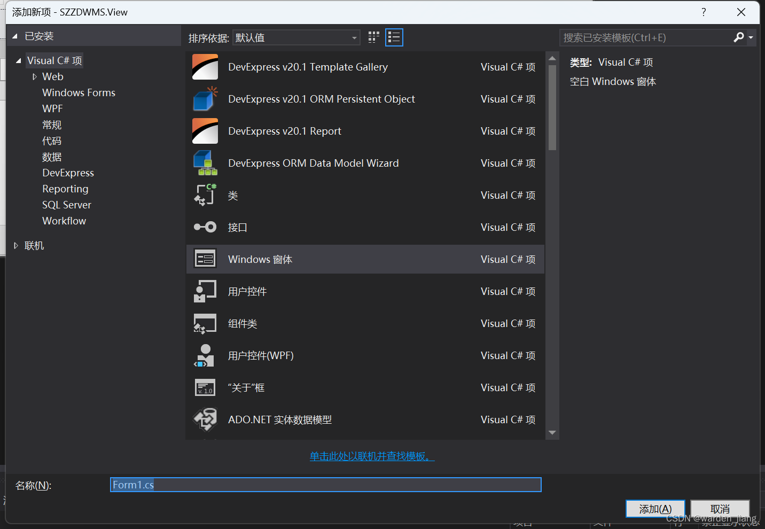
Task: Select the 联机 tree label
Action: coord(34,246)
